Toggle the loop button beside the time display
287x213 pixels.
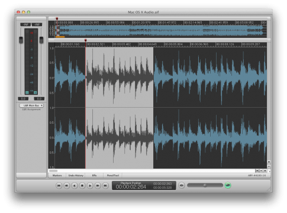click(x=182, y=185)
